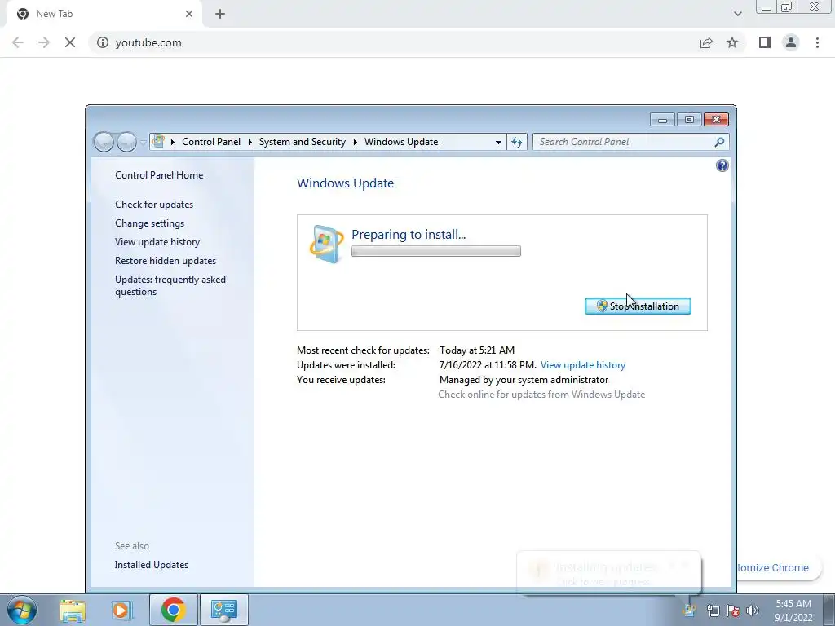This screenshot has width=835, height=626.
Task: View site information icon in Chrome
Action: click(x=103, y=42)
